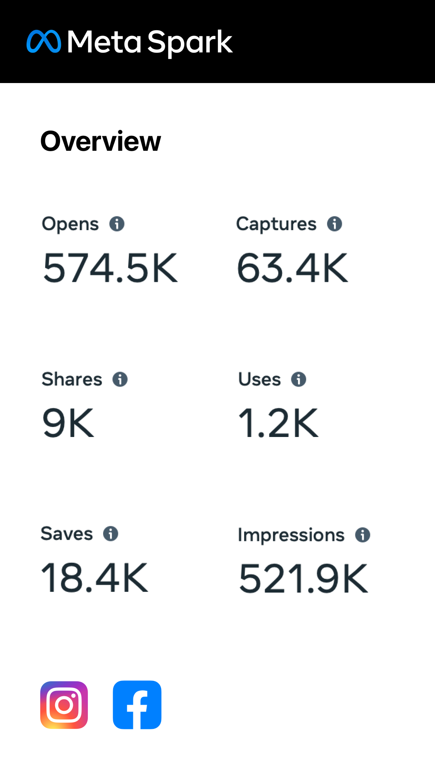
Task: Select the 63.4K captures value
Action: (x=292, y=268)
